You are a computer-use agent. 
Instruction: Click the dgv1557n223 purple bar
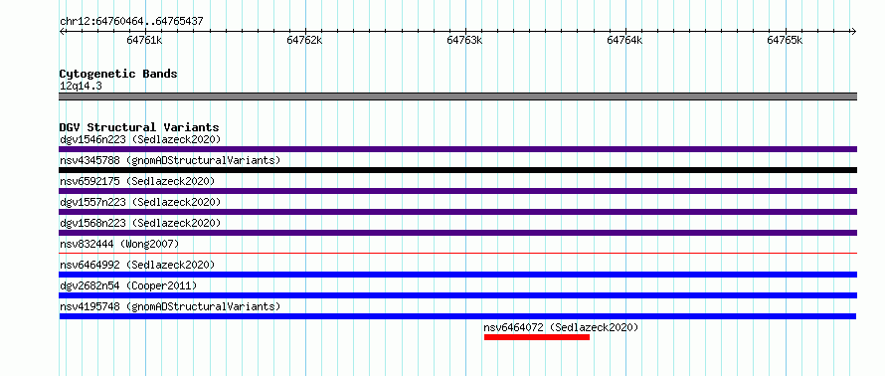tap(457, 212)
